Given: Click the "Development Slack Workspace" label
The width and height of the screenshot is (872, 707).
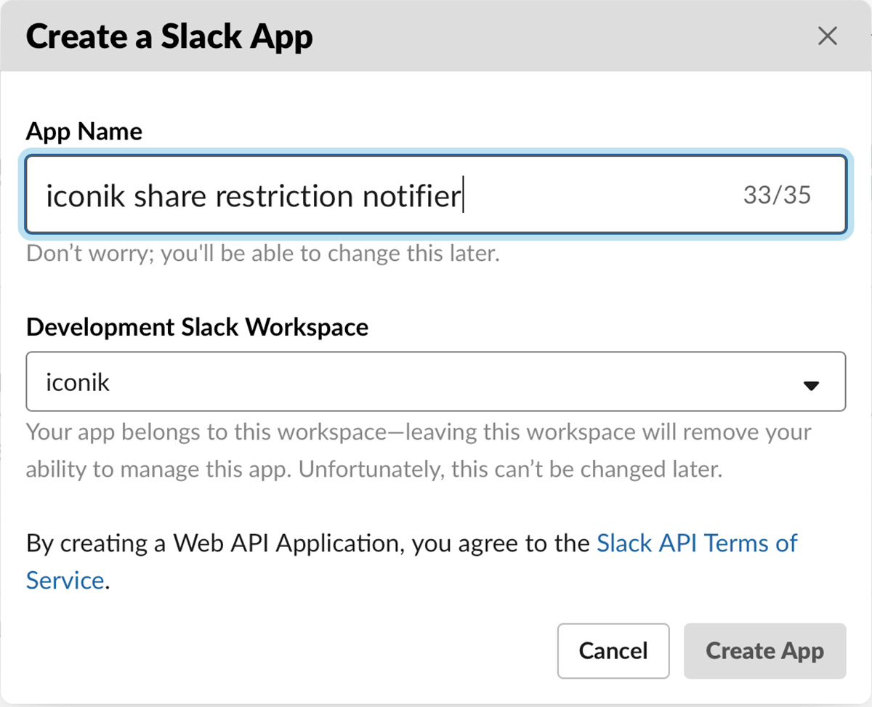Looking at the screenshot, I should pyautogui.click(x=197, y=327).
